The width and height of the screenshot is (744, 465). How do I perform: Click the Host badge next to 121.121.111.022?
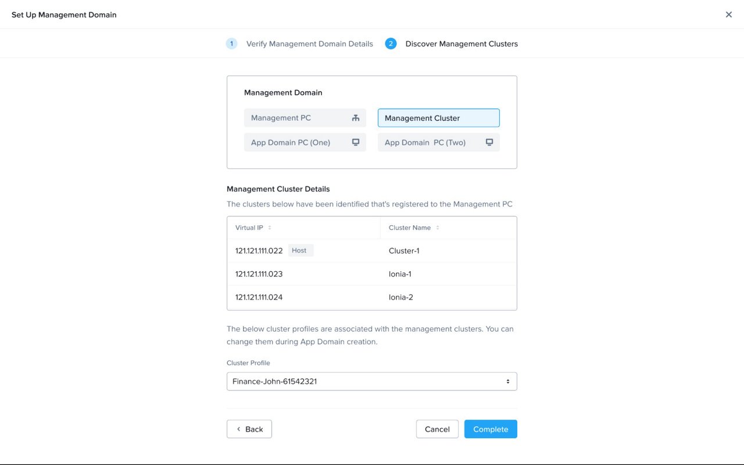[300, 250]
